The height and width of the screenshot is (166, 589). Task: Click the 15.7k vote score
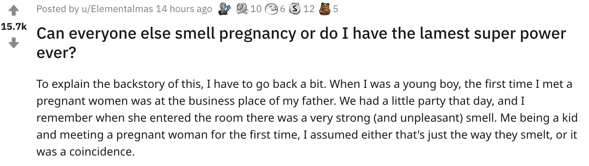(x=14, y=27)
